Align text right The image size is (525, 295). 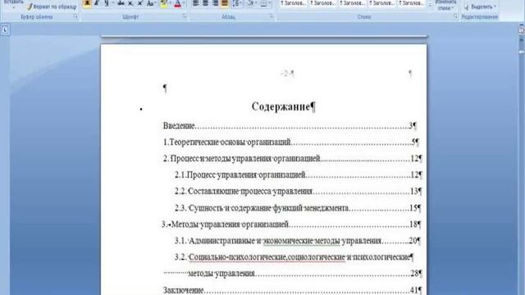[215, 3]
